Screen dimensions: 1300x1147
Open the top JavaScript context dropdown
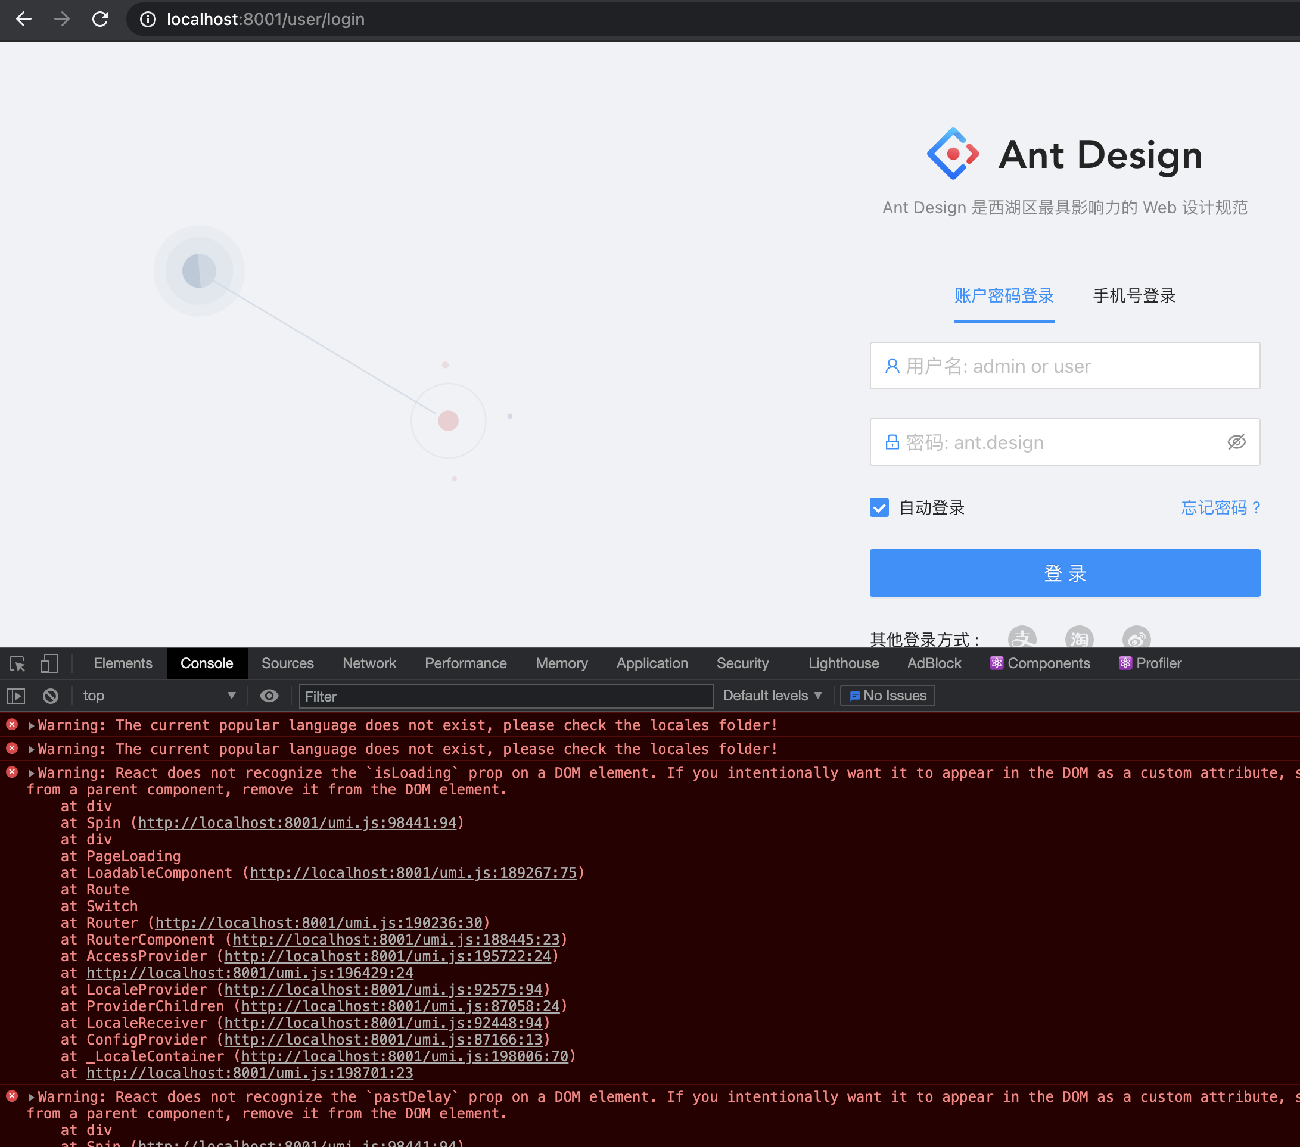point(159,696)
